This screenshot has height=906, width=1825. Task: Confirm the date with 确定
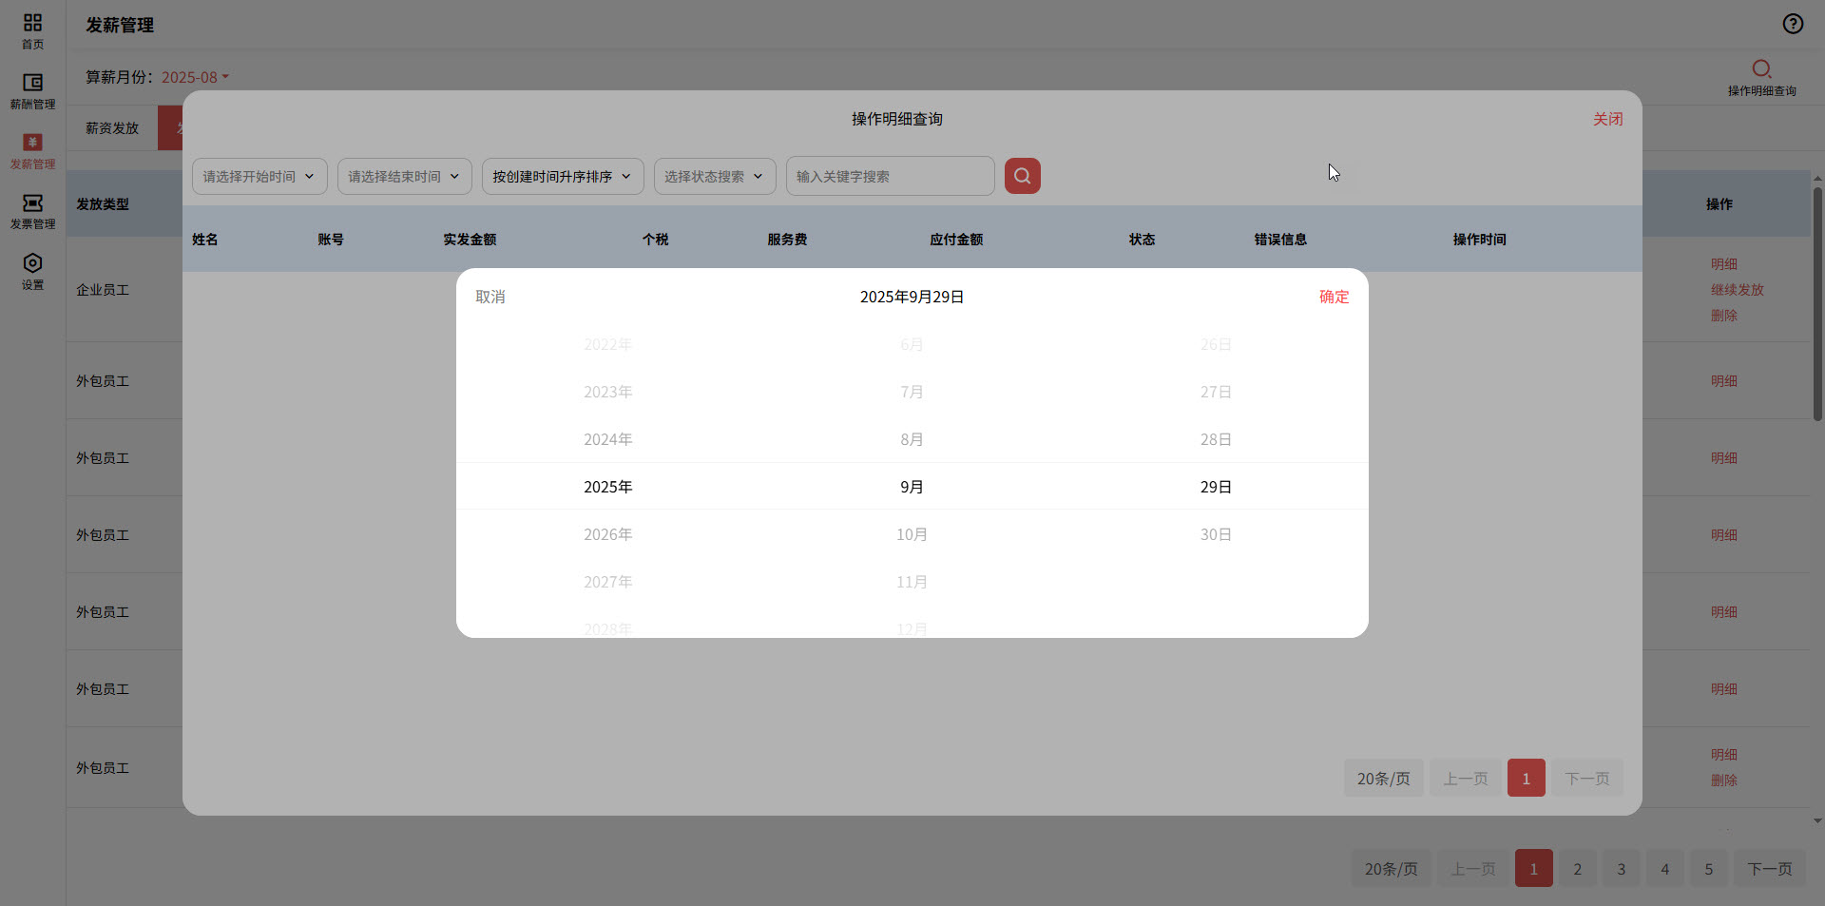[x=1333, y=296]
